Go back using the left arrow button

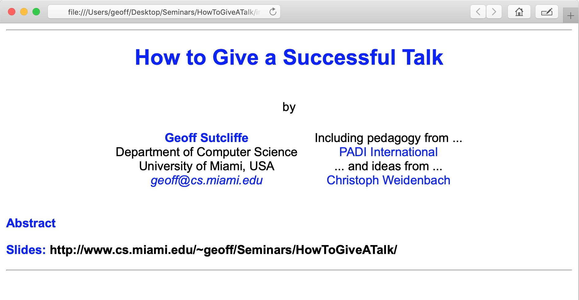(478, 12)
